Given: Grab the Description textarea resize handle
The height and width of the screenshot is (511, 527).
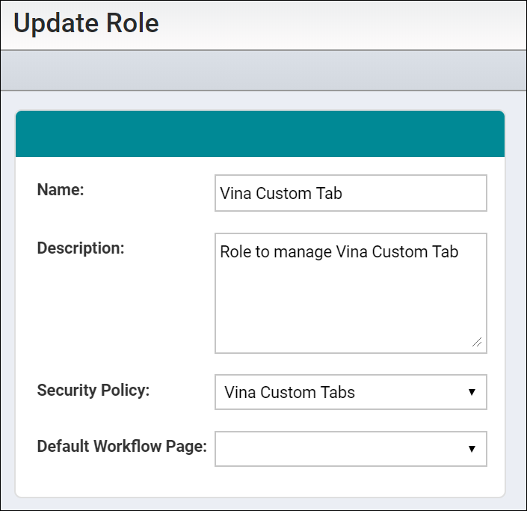Looking at the screenshot, I should tap(477, 342).
